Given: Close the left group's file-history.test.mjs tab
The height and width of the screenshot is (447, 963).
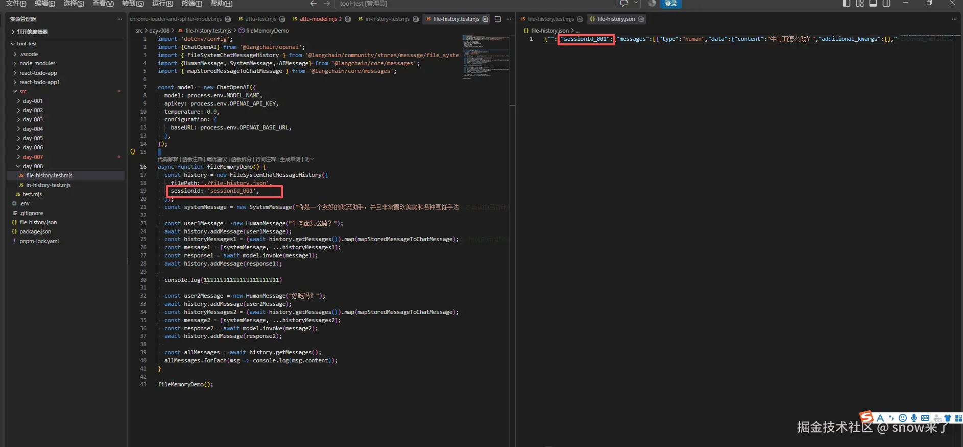Looking at the screenshot, I should 485,19.
